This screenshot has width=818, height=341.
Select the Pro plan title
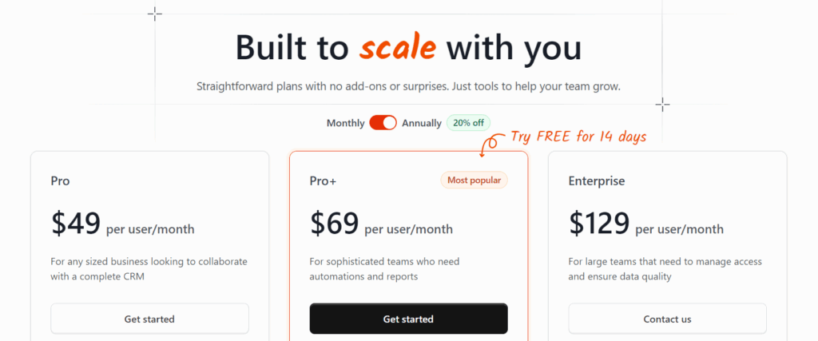[x=60, y=180]
